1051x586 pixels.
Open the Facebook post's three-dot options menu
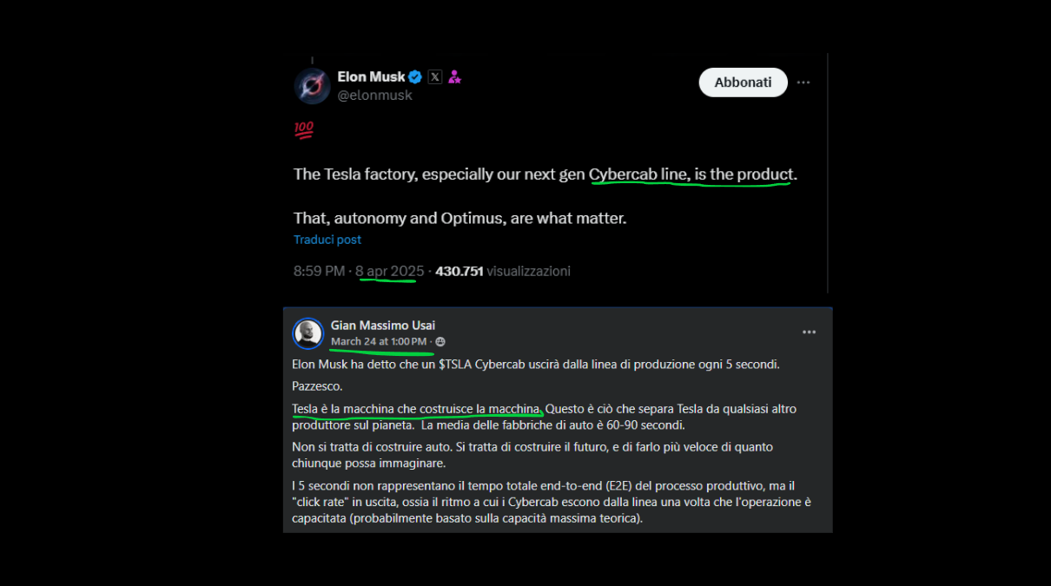(x=809, y=332)
